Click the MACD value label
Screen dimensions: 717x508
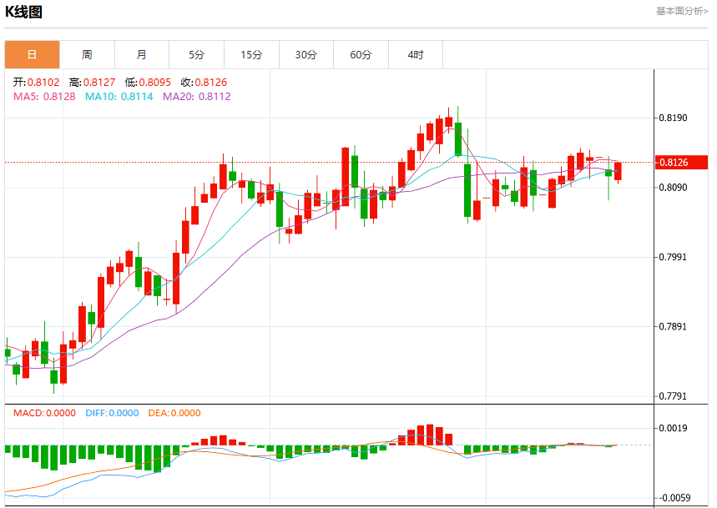coord(44,413)
